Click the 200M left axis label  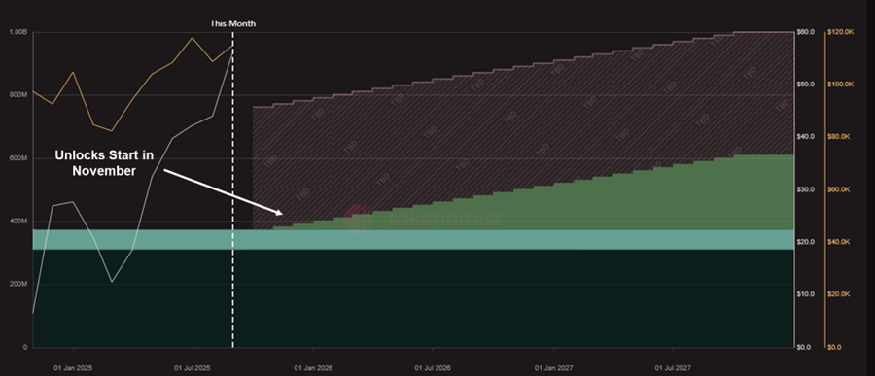[x=17, y=284]
